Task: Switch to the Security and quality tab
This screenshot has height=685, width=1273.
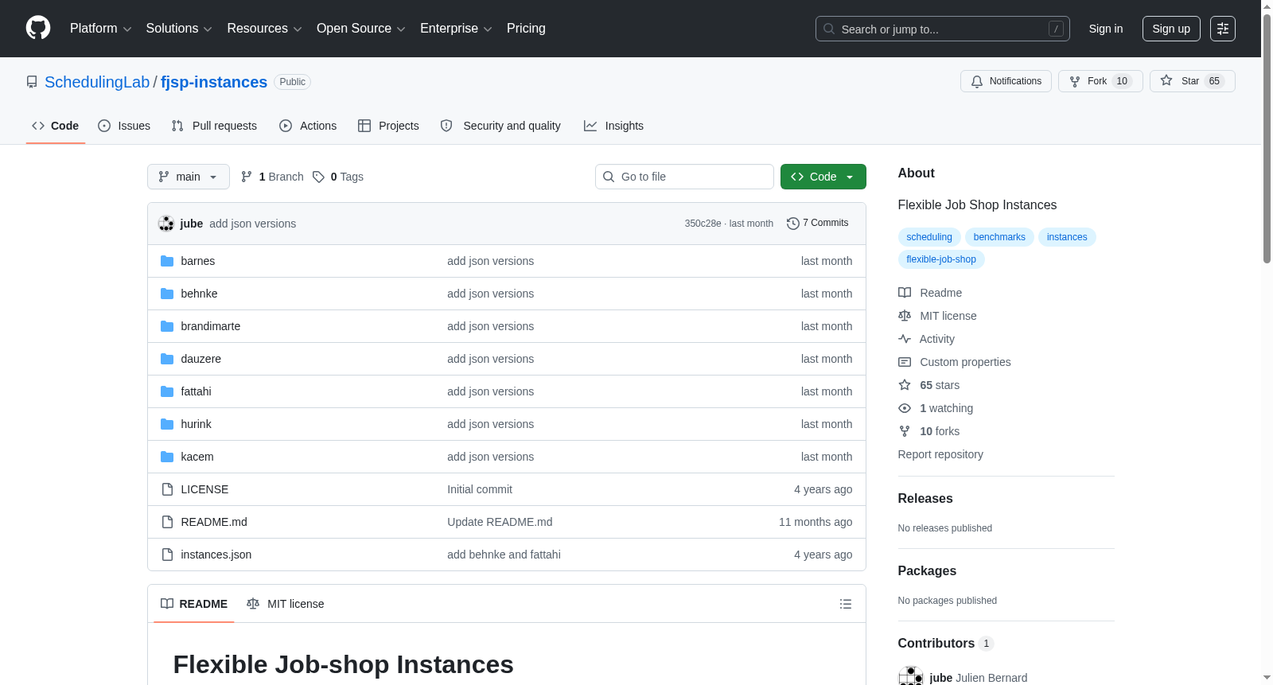Action: (500, 126)
